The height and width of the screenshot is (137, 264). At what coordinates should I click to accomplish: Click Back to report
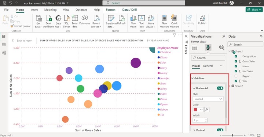coord(22,41)
